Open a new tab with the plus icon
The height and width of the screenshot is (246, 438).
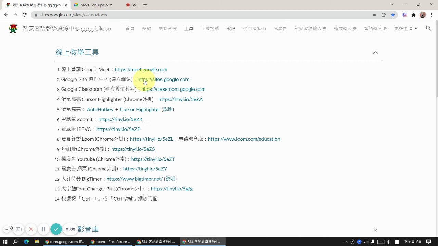pos(145,5)
